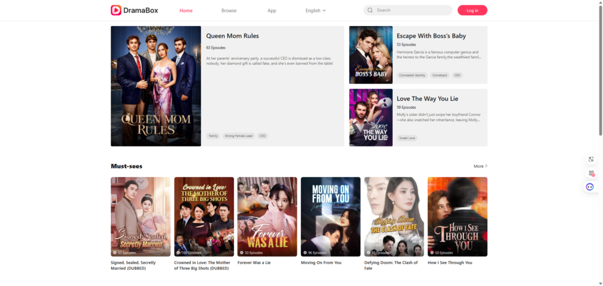
Task: Click the DramaBox logo icon
Action: [116, 11]
